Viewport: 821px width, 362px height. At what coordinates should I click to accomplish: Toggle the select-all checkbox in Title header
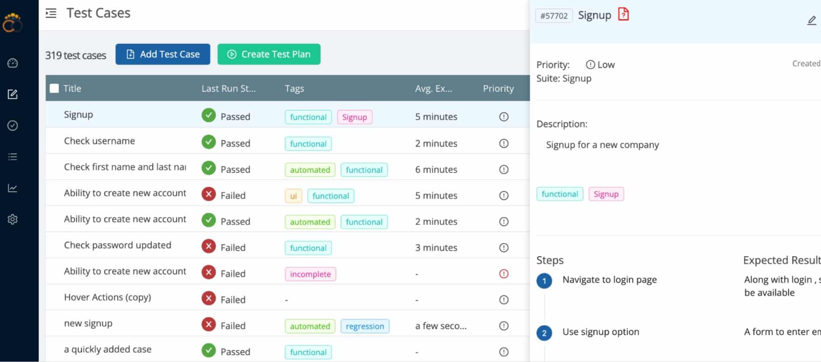[54, 88]
